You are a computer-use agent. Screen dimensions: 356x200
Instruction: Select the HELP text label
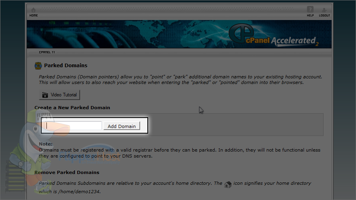click(x=310, y=16)
